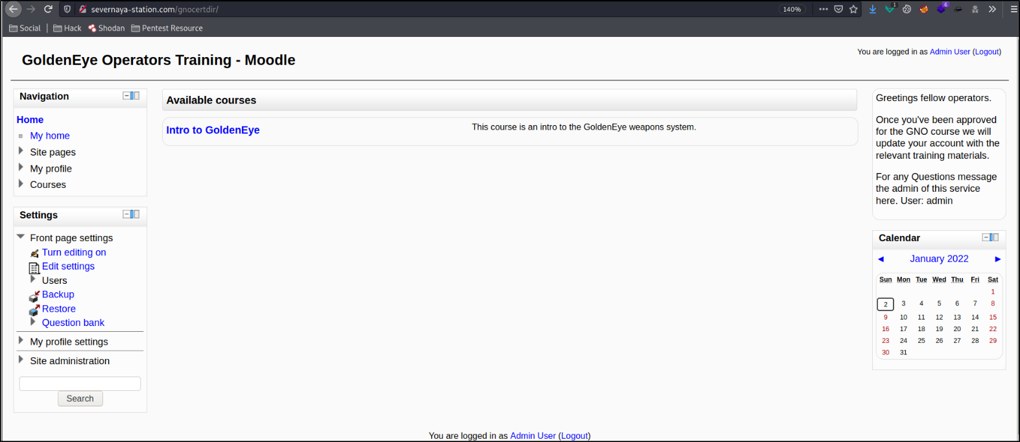1020x442 pixels.
Task: Open the black hat extension icon
Action: [958, 9]
